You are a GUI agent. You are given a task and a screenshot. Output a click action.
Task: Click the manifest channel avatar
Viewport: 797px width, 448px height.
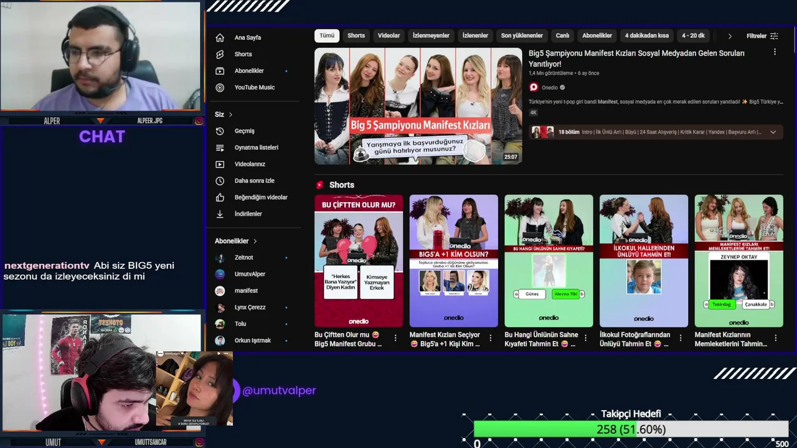(x=220, y=291)
